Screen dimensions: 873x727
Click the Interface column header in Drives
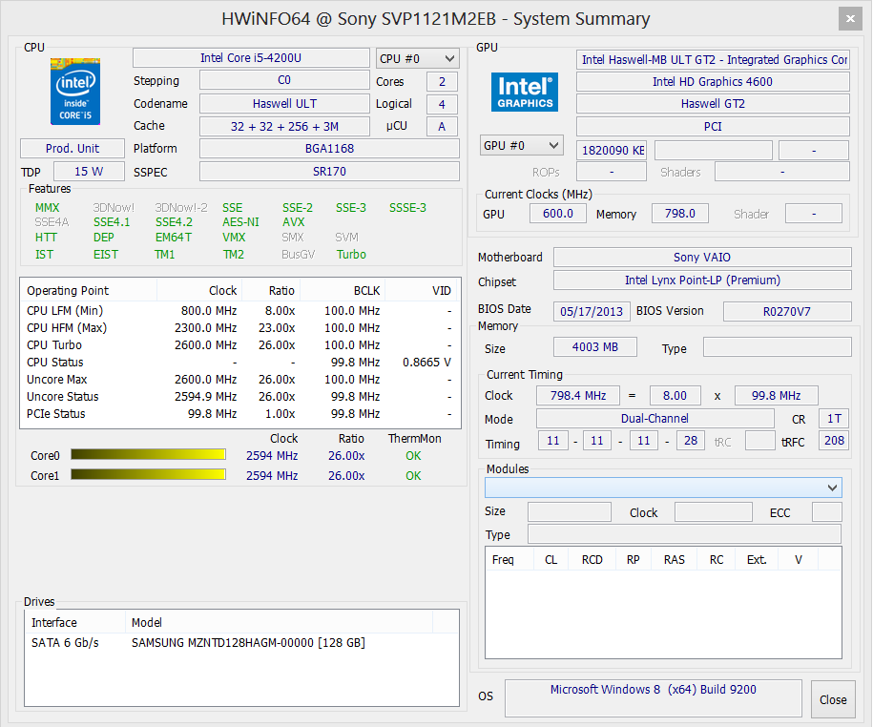click(75, 622)
